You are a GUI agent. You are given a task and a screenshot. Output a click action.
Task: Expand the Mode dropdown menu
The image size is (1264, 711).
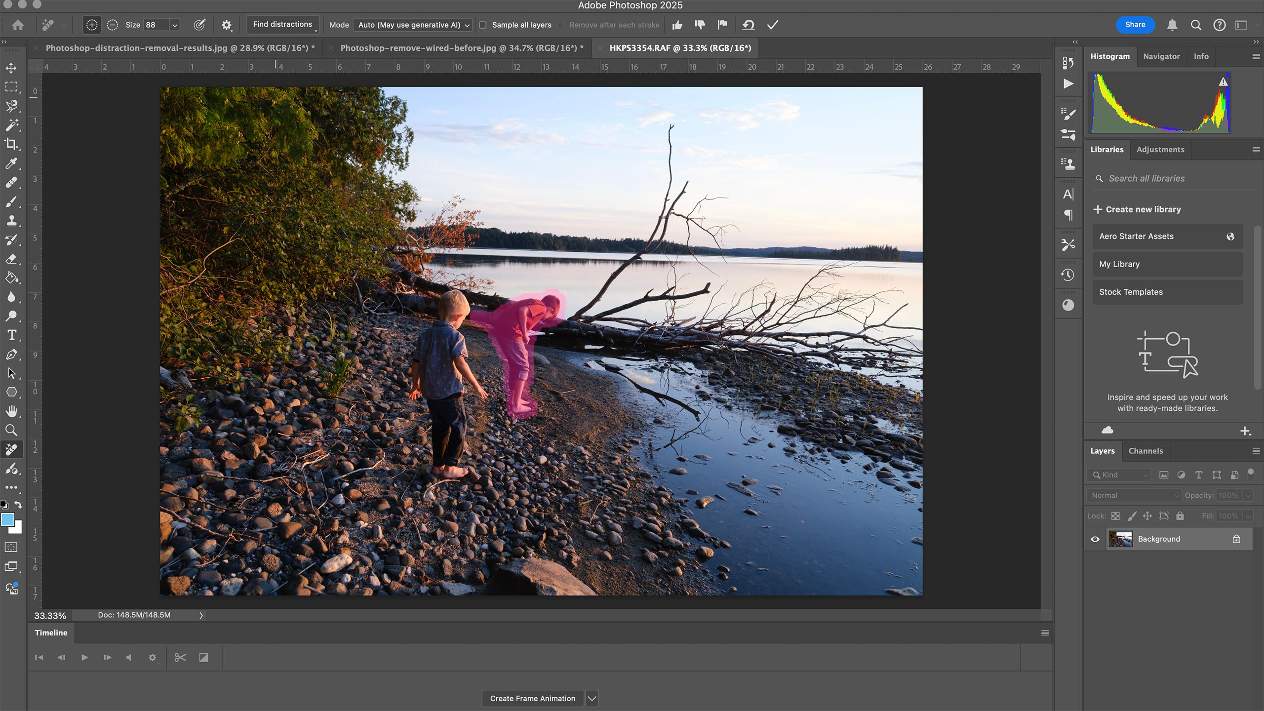[x=413, y=24]
